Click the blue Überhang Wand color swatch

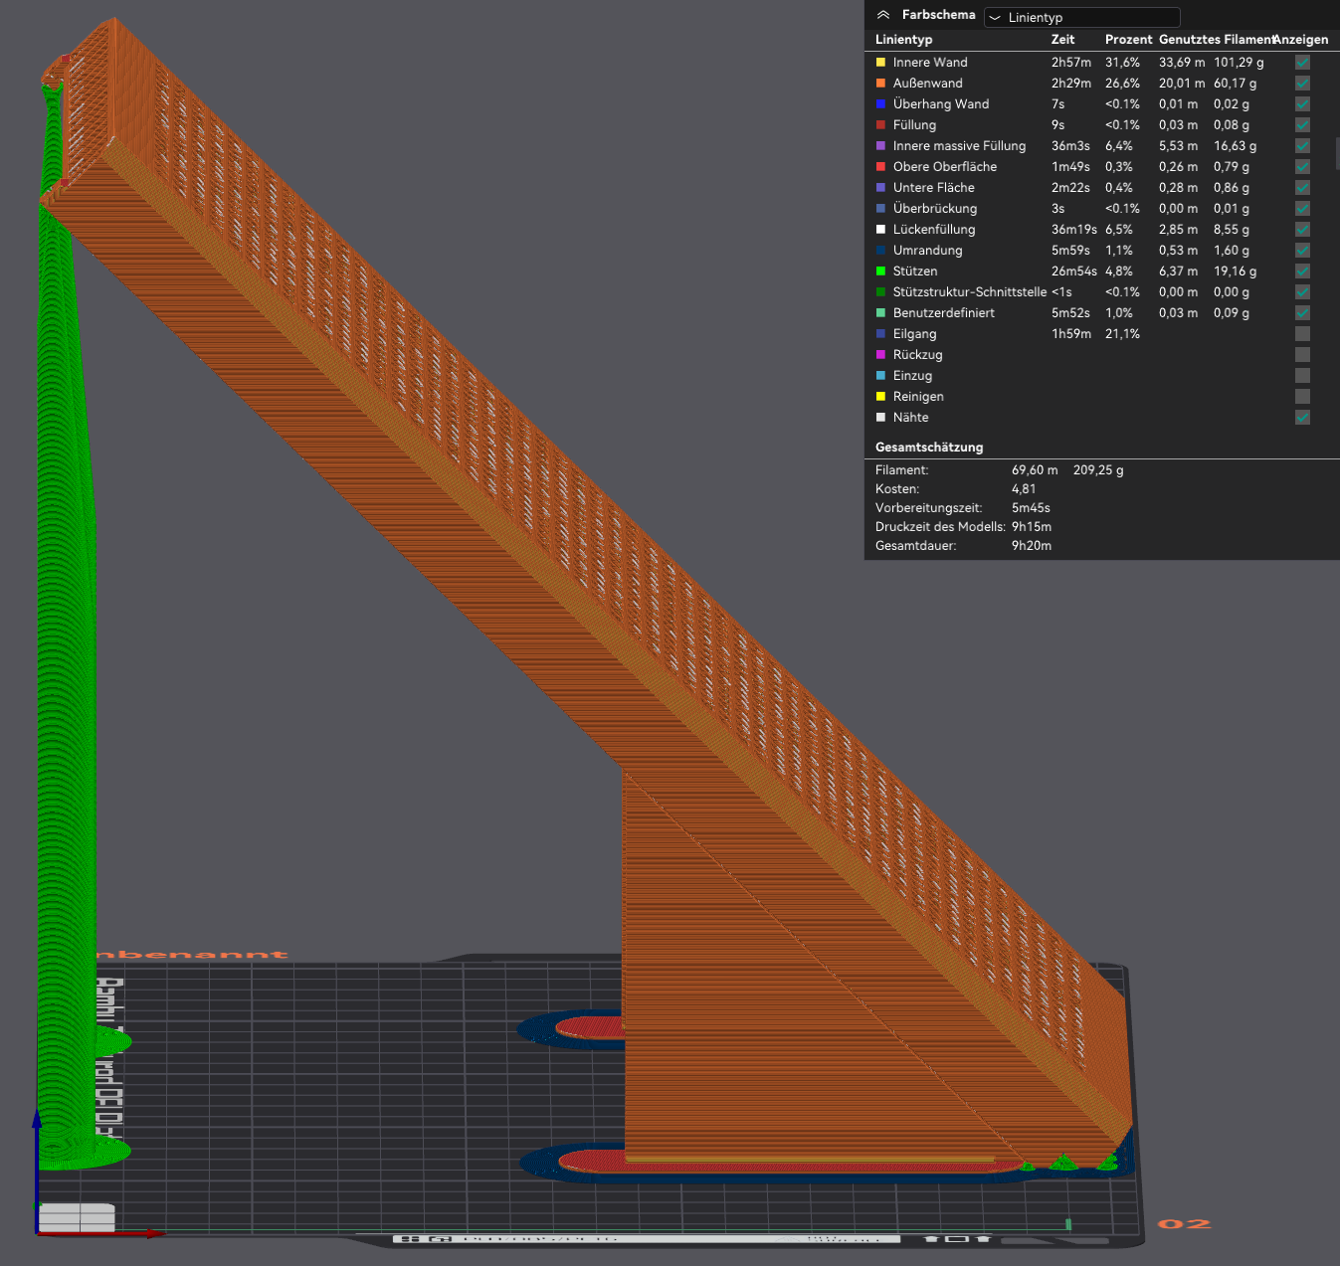pos(880,104)
